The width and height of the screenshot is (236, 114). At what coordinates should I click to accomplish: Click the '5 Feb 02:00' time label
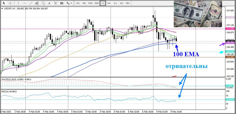coord(77,112)
